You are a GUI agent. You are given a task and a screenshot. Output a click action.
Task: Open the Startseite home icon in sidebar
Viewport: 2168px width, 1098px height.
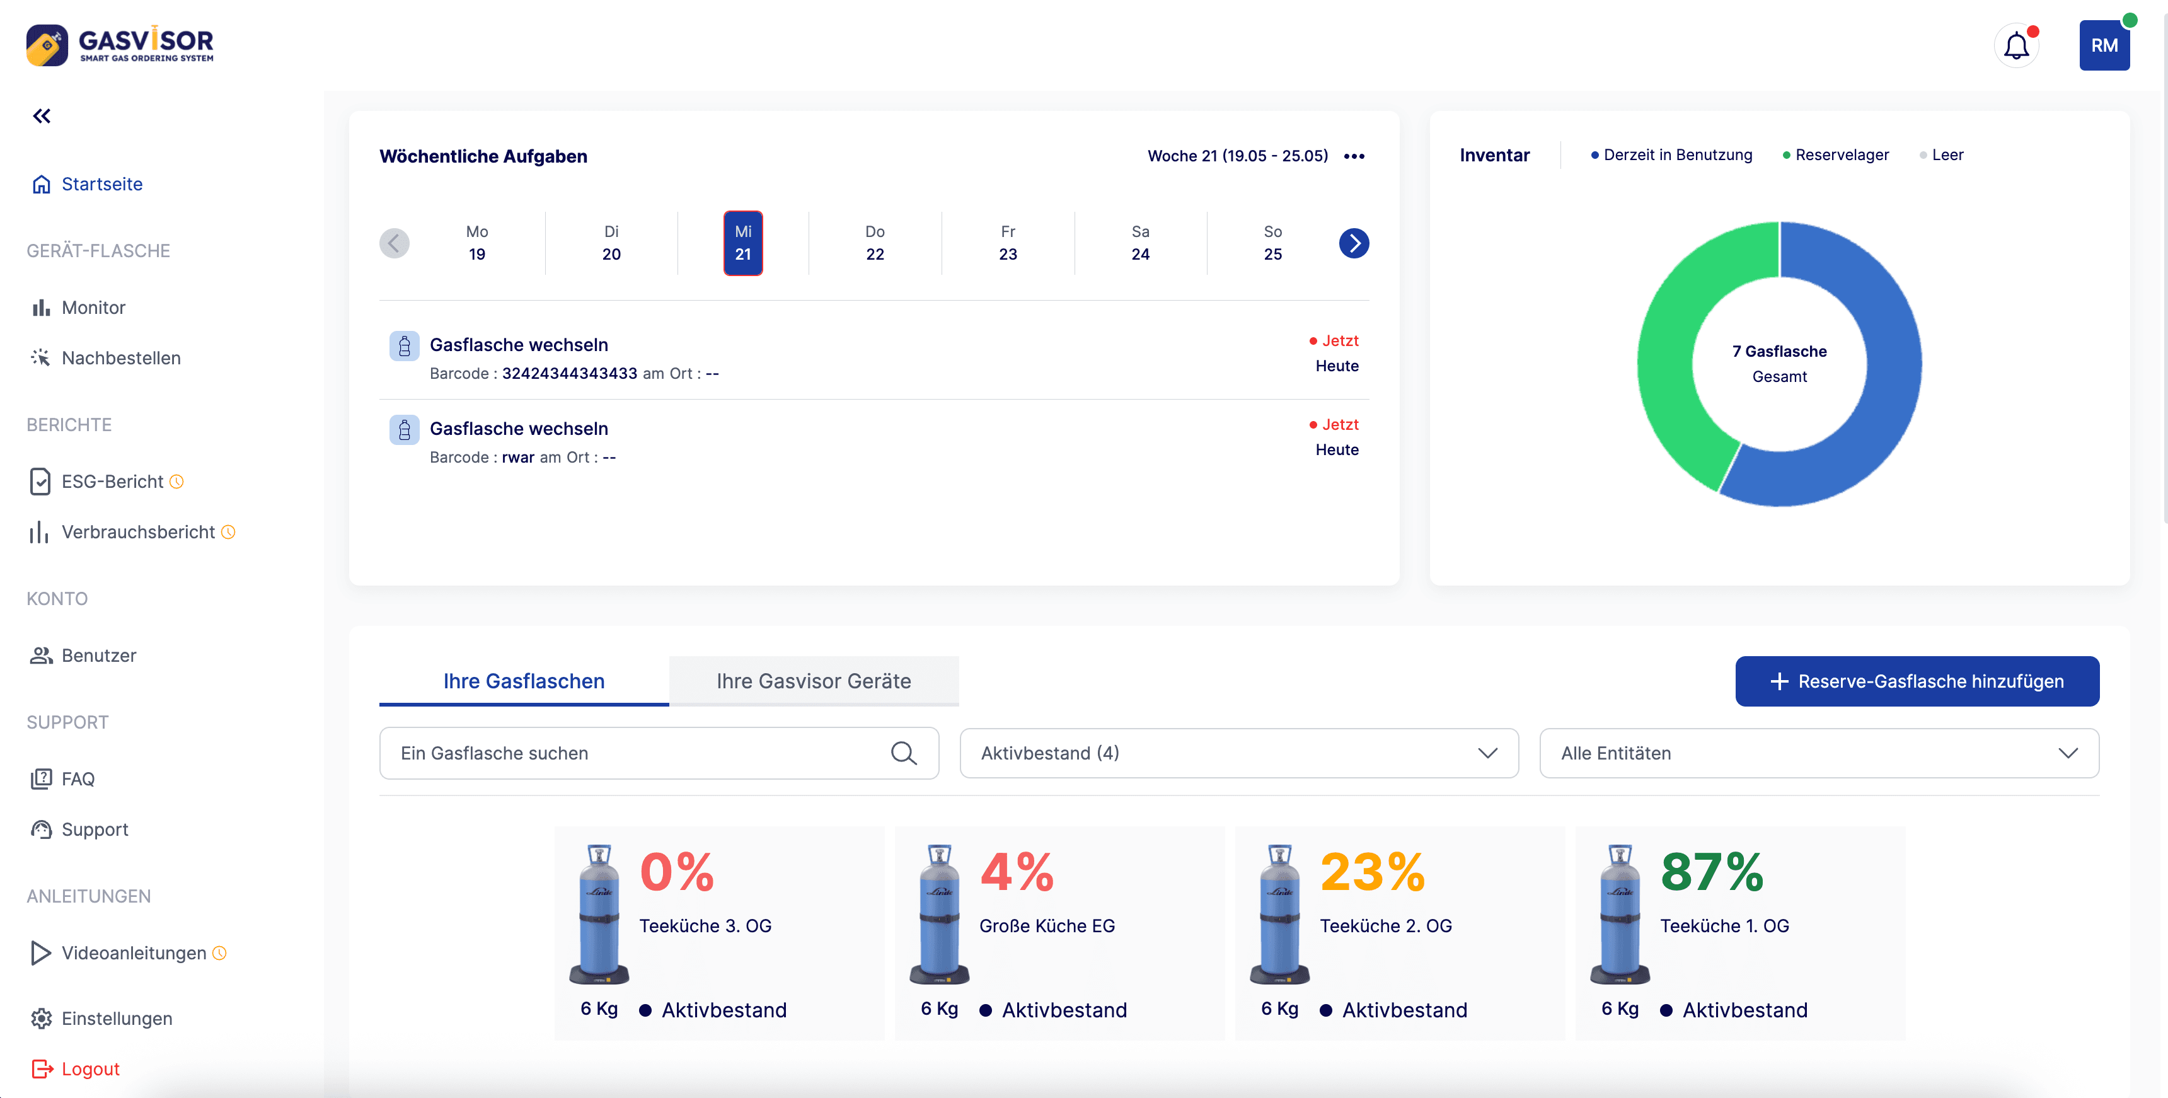(41, 183)
